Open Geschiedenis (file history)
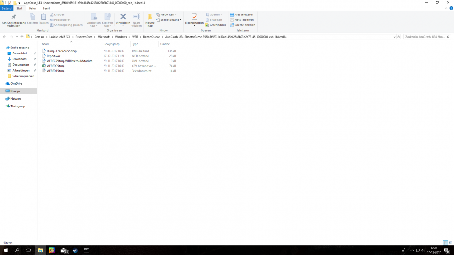Image resolution: width=454 pixels, height=255 pixels. [215, 25]
